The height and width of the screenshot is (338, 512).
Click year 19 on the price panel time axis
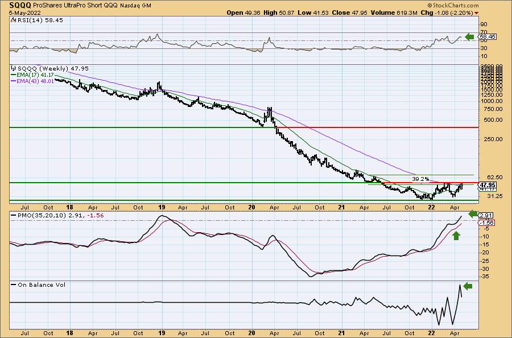[x=162, y=207]
